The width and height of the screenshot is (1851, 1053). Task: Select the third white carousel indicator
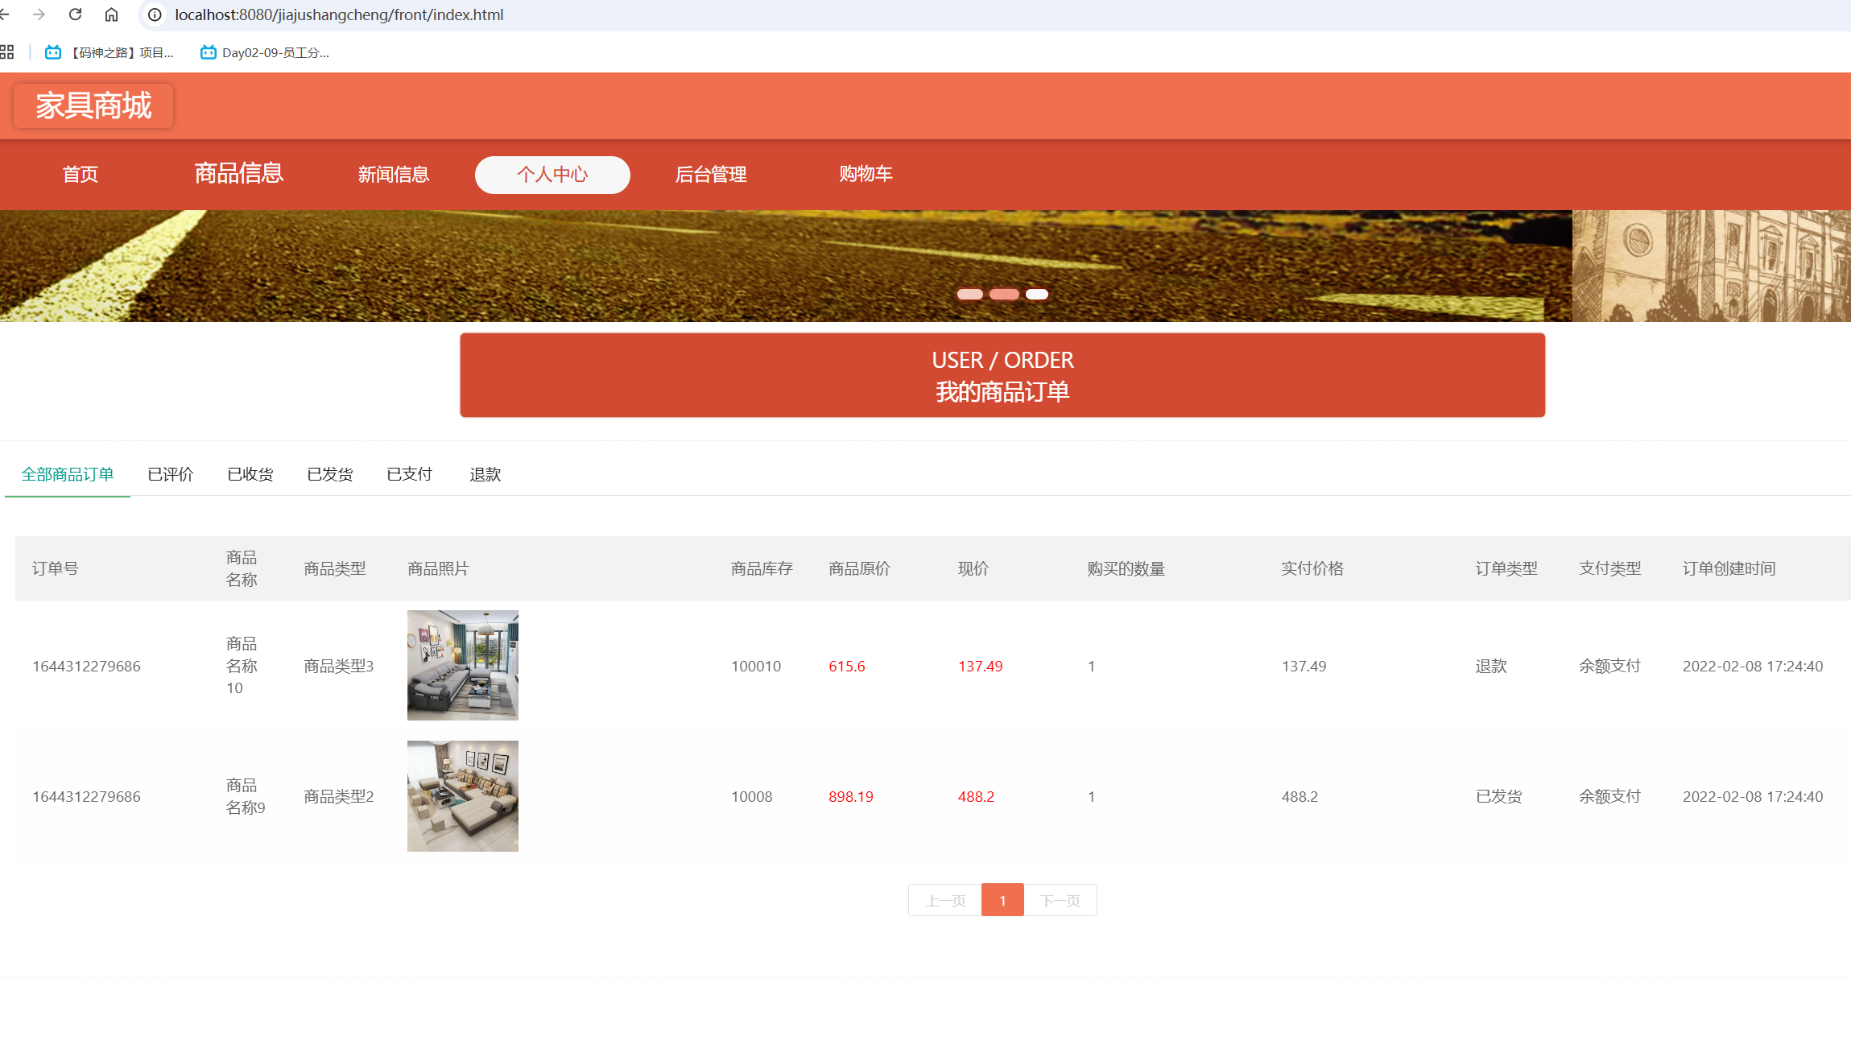tap(1037, 294)
